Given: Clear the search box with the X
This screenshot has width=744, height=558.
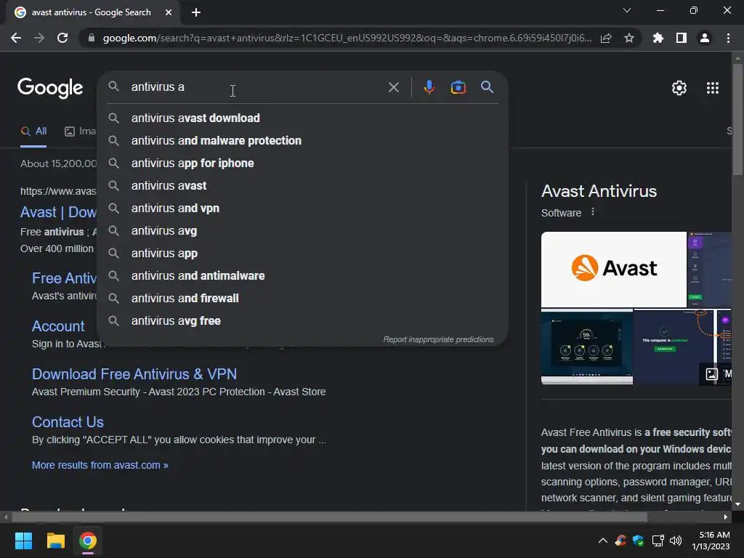Looking at the screenshot, I should 393,87.
